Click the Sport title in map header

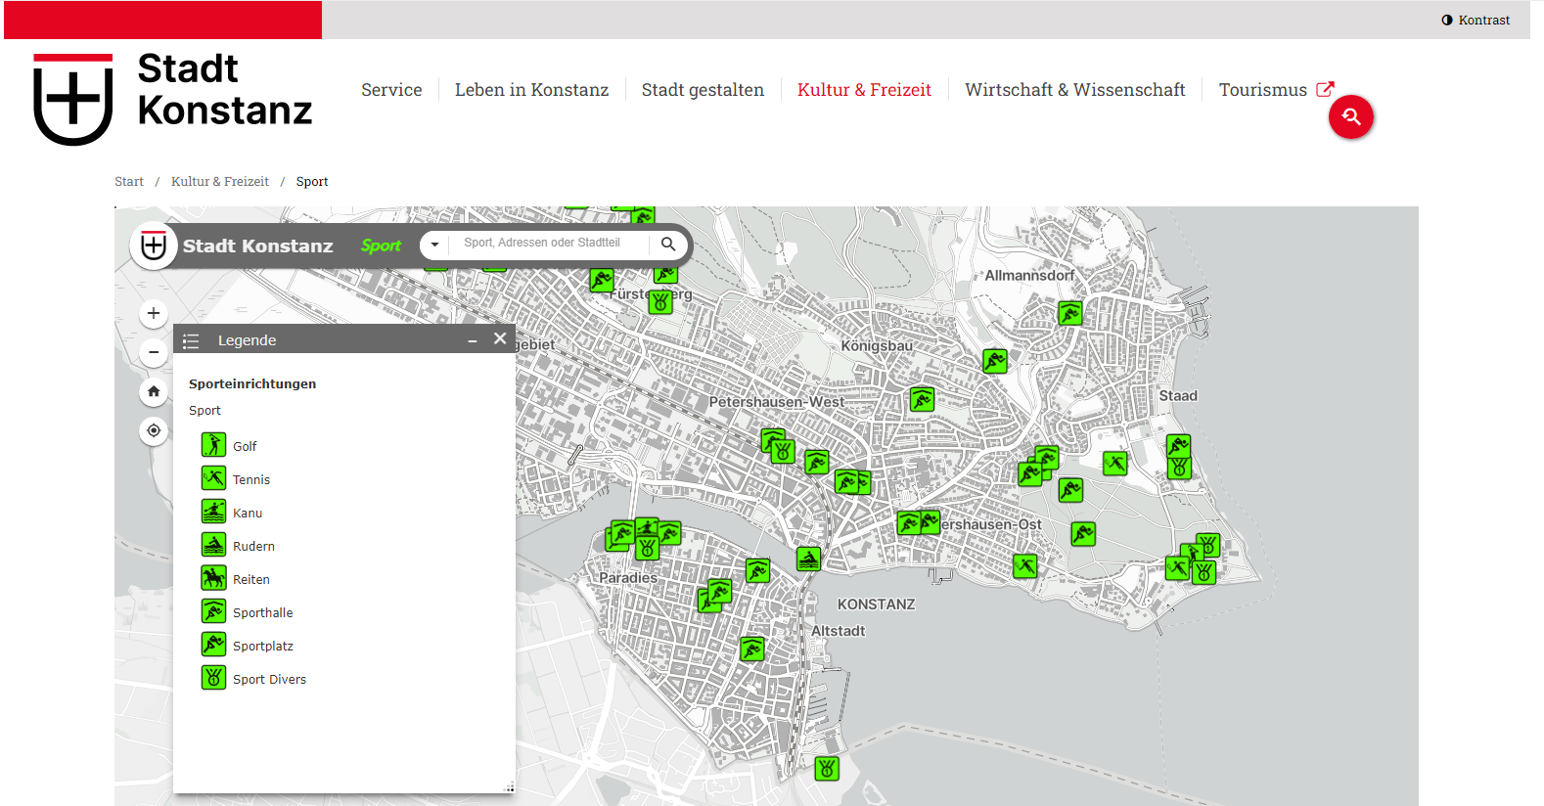381,246
